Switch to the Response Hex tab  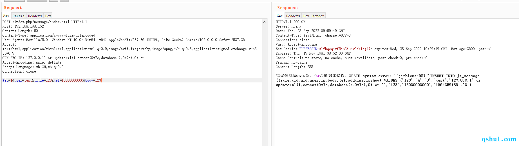(x=306, y=16)
